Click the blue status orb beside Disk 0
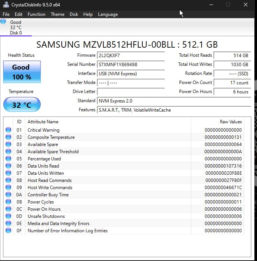 coord(3,22)
